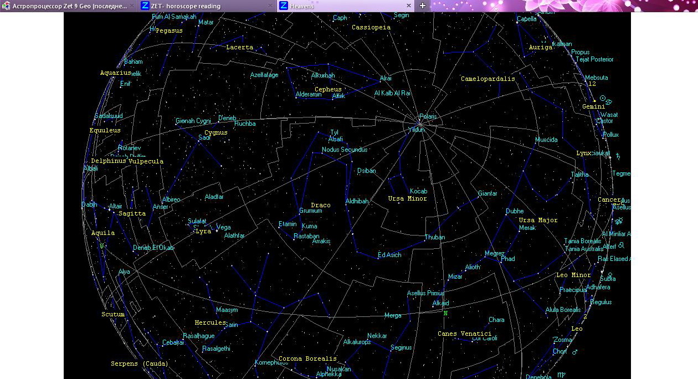Click the Leo glyph near Alterf
This screenshot has height=379, width=698.
pyautogui.click(x=622, y=244)
